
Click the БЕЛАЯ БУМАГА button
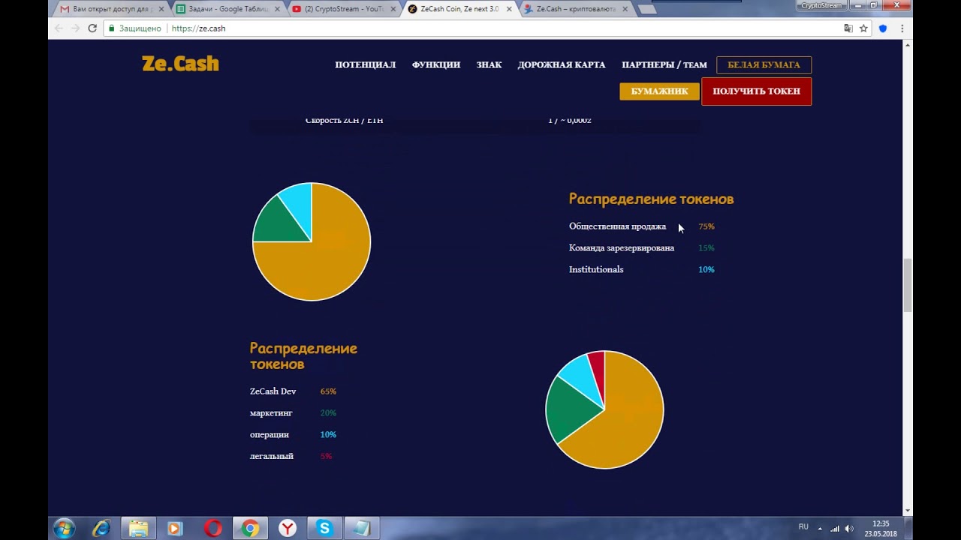[764, 64]
